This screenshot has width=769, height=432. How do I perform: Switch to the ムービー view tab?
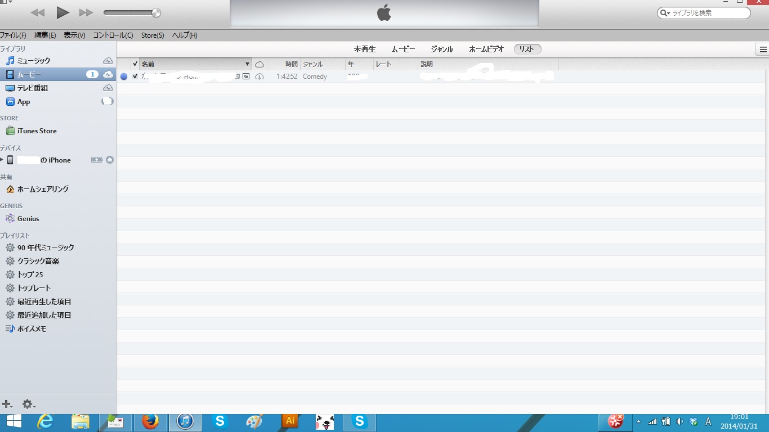pos(403,49)
